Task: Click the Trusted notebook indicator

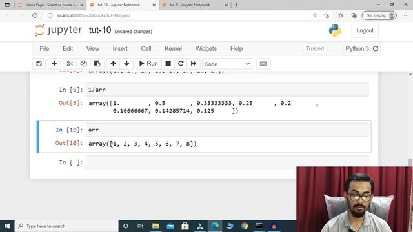Action: tap(315, 49)
